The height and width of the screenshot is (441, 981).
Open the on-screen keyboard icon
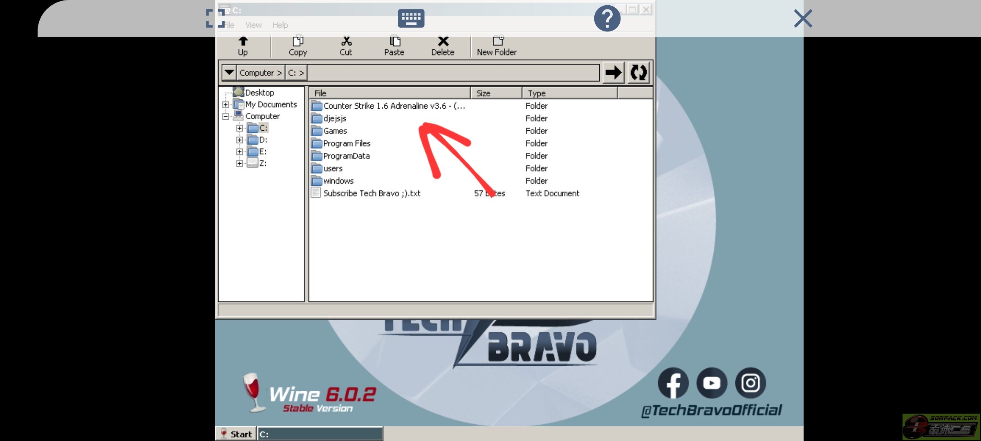click(x=411, y=18)
